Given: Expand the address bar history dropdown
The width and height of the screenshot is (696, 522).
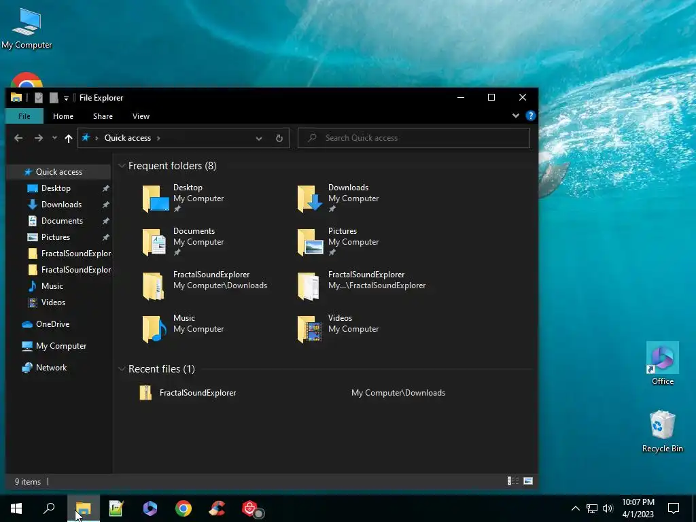Looking at the screenshot, I should coord(259,139).
